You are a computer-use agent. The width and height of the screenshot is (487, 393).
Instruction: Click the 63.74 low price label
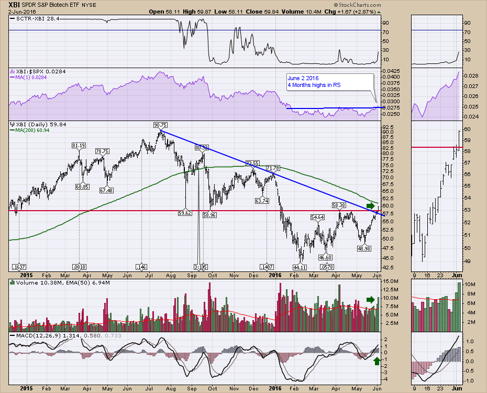[262, 201]
